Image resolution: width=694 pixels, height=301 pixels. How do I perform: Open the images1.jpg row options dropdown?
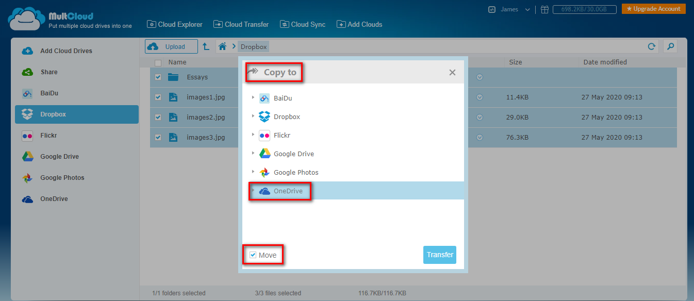pyautogui.click(x=480, y=97)
